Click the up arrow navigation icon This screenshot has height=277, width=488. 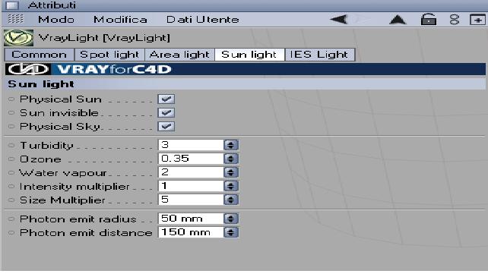[398, 20]
